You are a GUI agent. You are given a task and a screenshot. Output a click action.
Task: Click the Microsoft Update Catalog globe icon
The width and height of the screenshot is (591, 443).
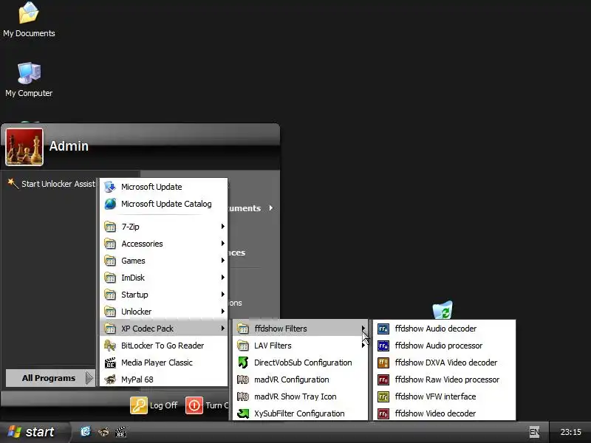[x=110, y=204]
